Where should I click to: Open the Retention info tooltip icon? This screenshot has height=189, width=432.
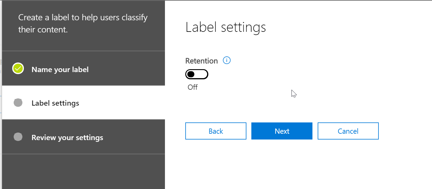(x=227, y=60)
